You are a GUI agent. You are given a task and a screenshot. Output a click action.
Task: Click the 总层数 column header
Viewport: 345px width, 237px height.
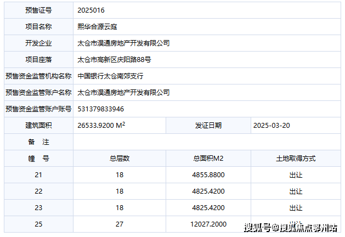[120, 159]
